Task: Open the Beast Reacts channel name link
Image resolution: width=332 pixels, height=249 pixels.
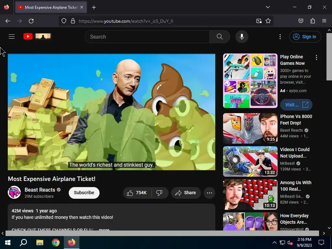Action: [x=40, y=190]
